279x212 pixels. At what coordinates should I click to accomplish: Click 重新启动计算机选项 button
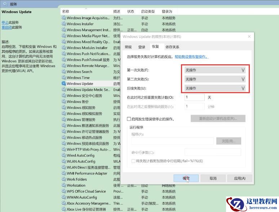coord(218,118)
